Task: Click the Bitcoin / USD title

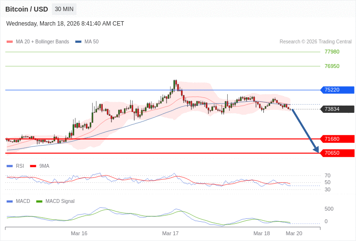Action: pyautogui.click(x=27, y=9)
